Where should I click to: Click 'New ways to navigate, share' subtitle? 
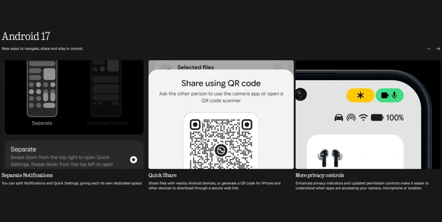(x=42, y=49)
